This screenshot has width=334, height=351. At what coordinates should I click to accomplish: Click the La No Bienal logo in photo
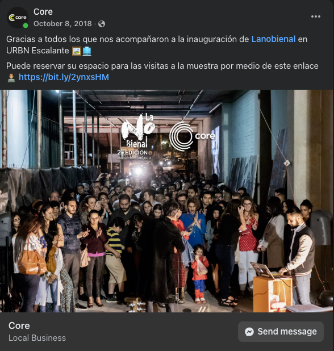tap(138, 136)
